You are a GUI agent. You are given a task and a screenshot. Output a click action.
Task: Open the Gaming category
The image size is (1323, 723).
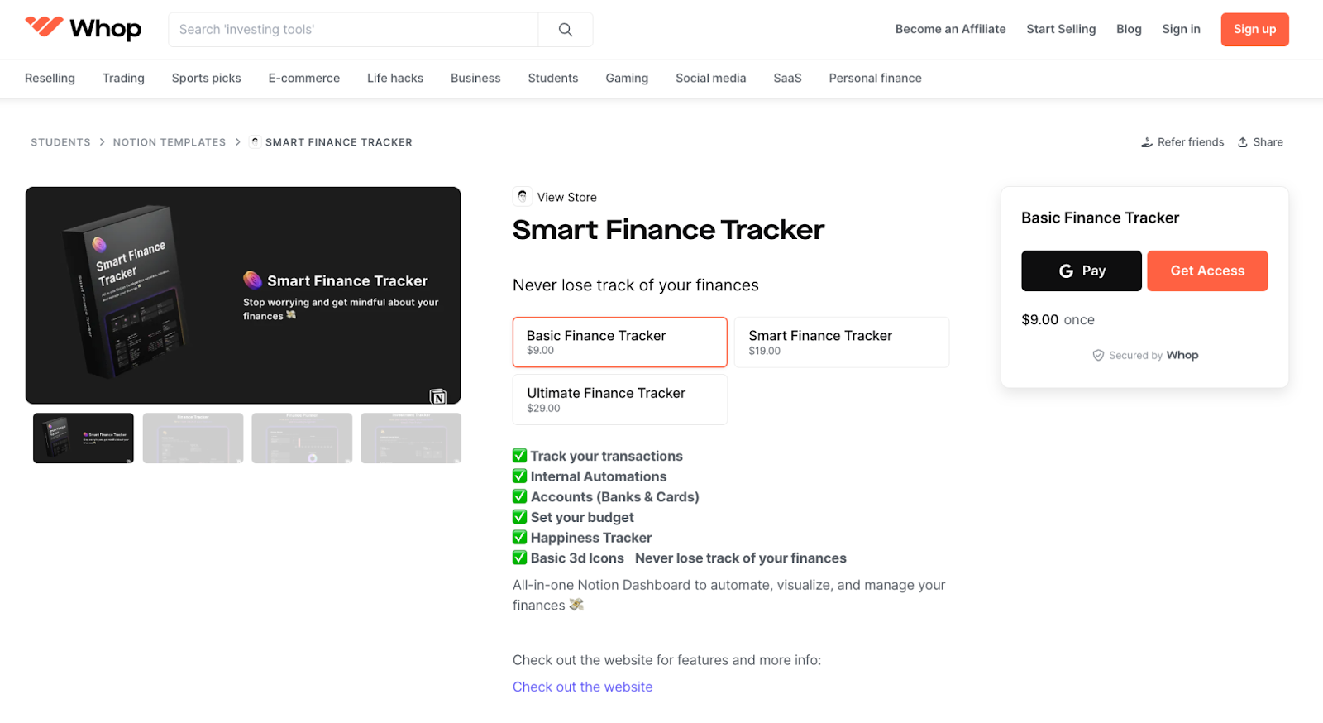point(627,78)
